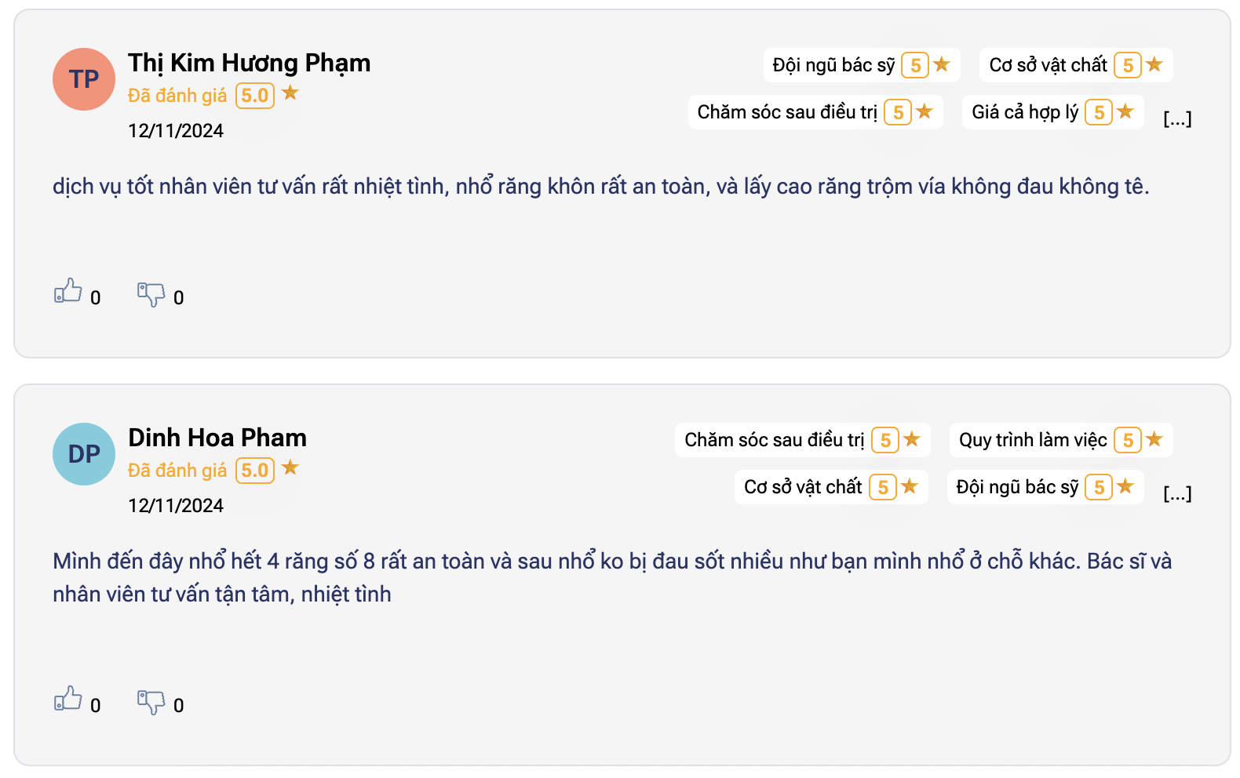Click the reviewer name Thị Kim Hương Phạm
The height and width of the screenshot is (778, 1240).
click(250, 64)
